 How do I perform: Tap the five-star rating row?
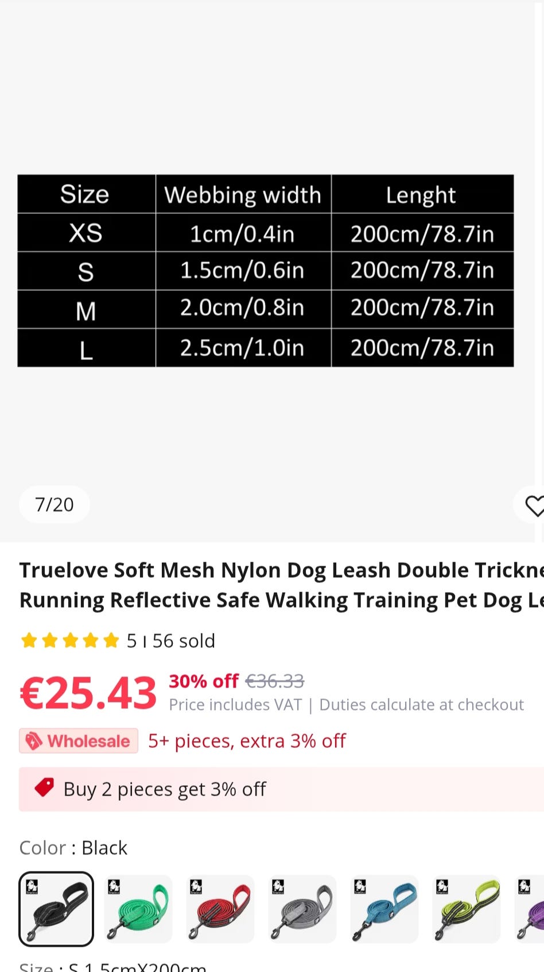point(69,640)
